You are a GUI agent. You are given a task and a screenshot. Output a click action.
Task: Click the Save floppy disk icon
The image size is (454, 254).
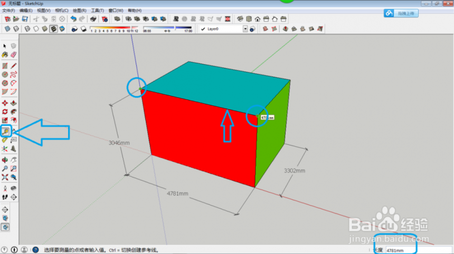[x=25, y=19]
